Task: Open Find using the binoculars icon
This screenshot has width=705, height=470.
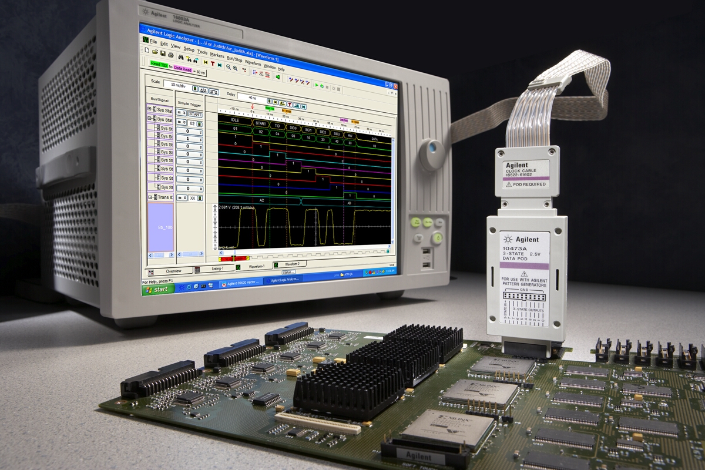Action: pyautogui.click(x=180, y=56)
